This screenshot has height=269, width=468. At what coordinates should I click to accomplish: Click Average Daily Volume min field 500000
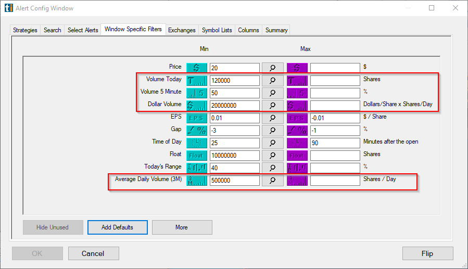[x=235, y=181]
